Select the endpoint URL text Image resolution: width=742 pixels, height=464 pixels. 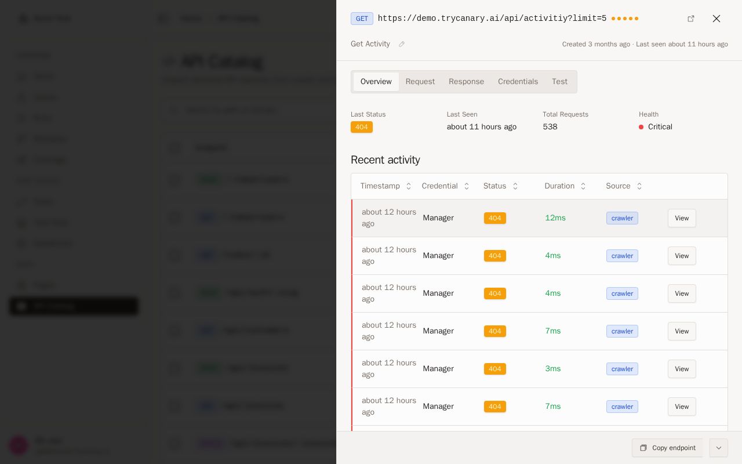(492, 19)
